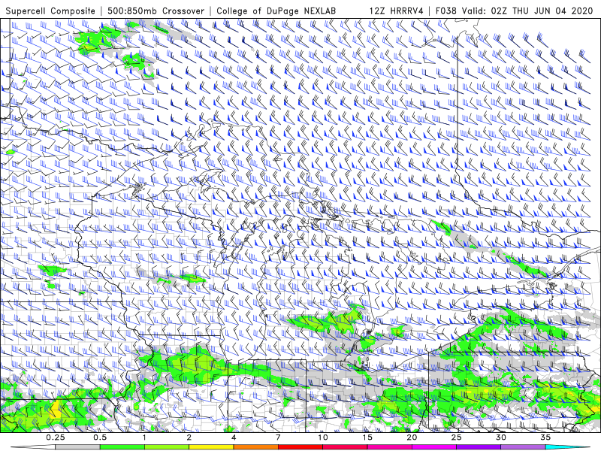Select the orange 4–7 color bar segment
The width and height of the screenshot is (601, 451).
[255, 447]
